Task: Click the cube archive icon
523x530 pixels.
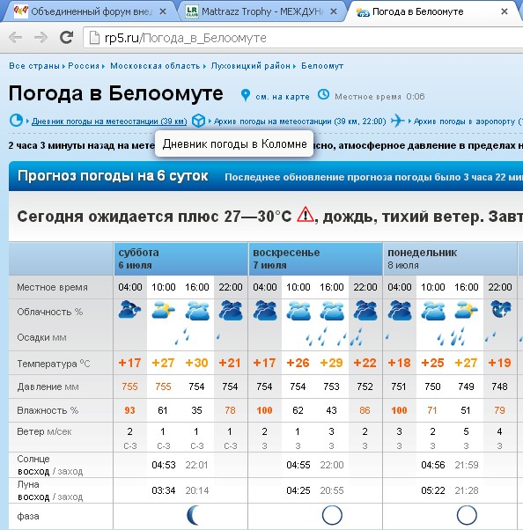Action: click(x=198, y=121)
